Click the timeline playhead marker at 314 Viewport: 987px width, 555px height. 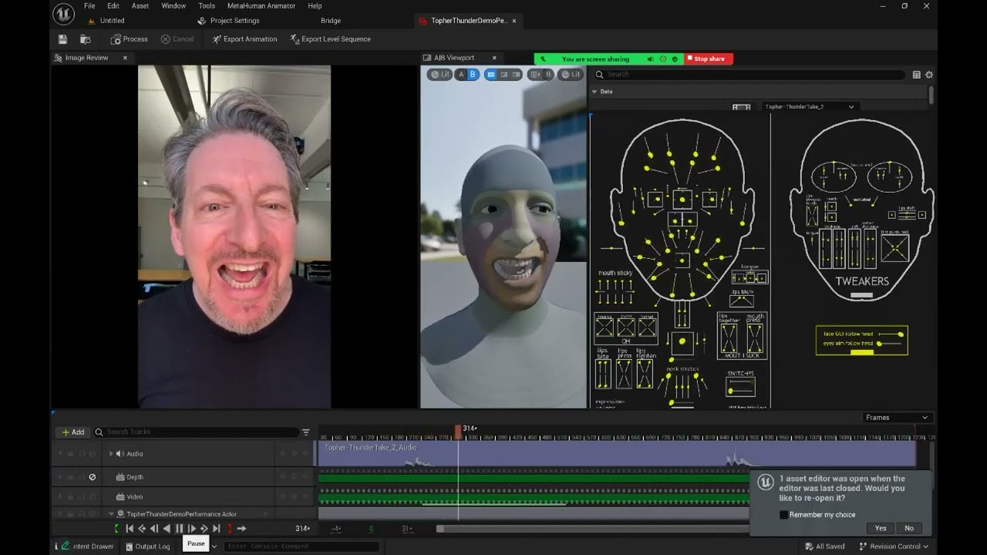pyautogui.click(x=458, y=430)
